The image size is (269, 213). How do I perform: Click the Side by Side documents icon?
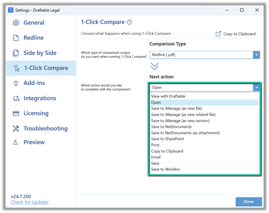pyautogui.click(x=16, y=53)
